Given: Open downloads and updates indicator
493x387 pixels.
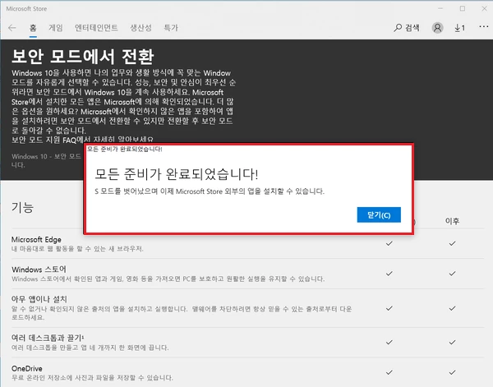Looking at the screenshot, I should (459, 28).
